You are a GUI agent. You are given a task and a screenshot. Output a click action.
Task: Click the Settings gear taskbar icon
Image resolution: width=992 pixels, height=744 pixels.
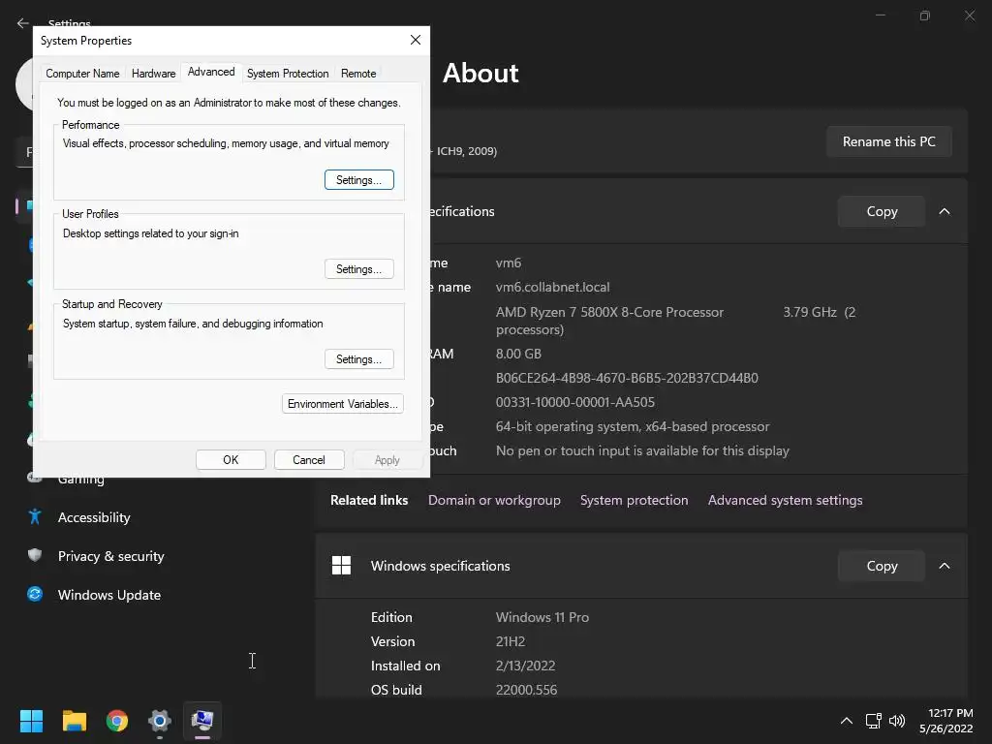pos(160,721)
